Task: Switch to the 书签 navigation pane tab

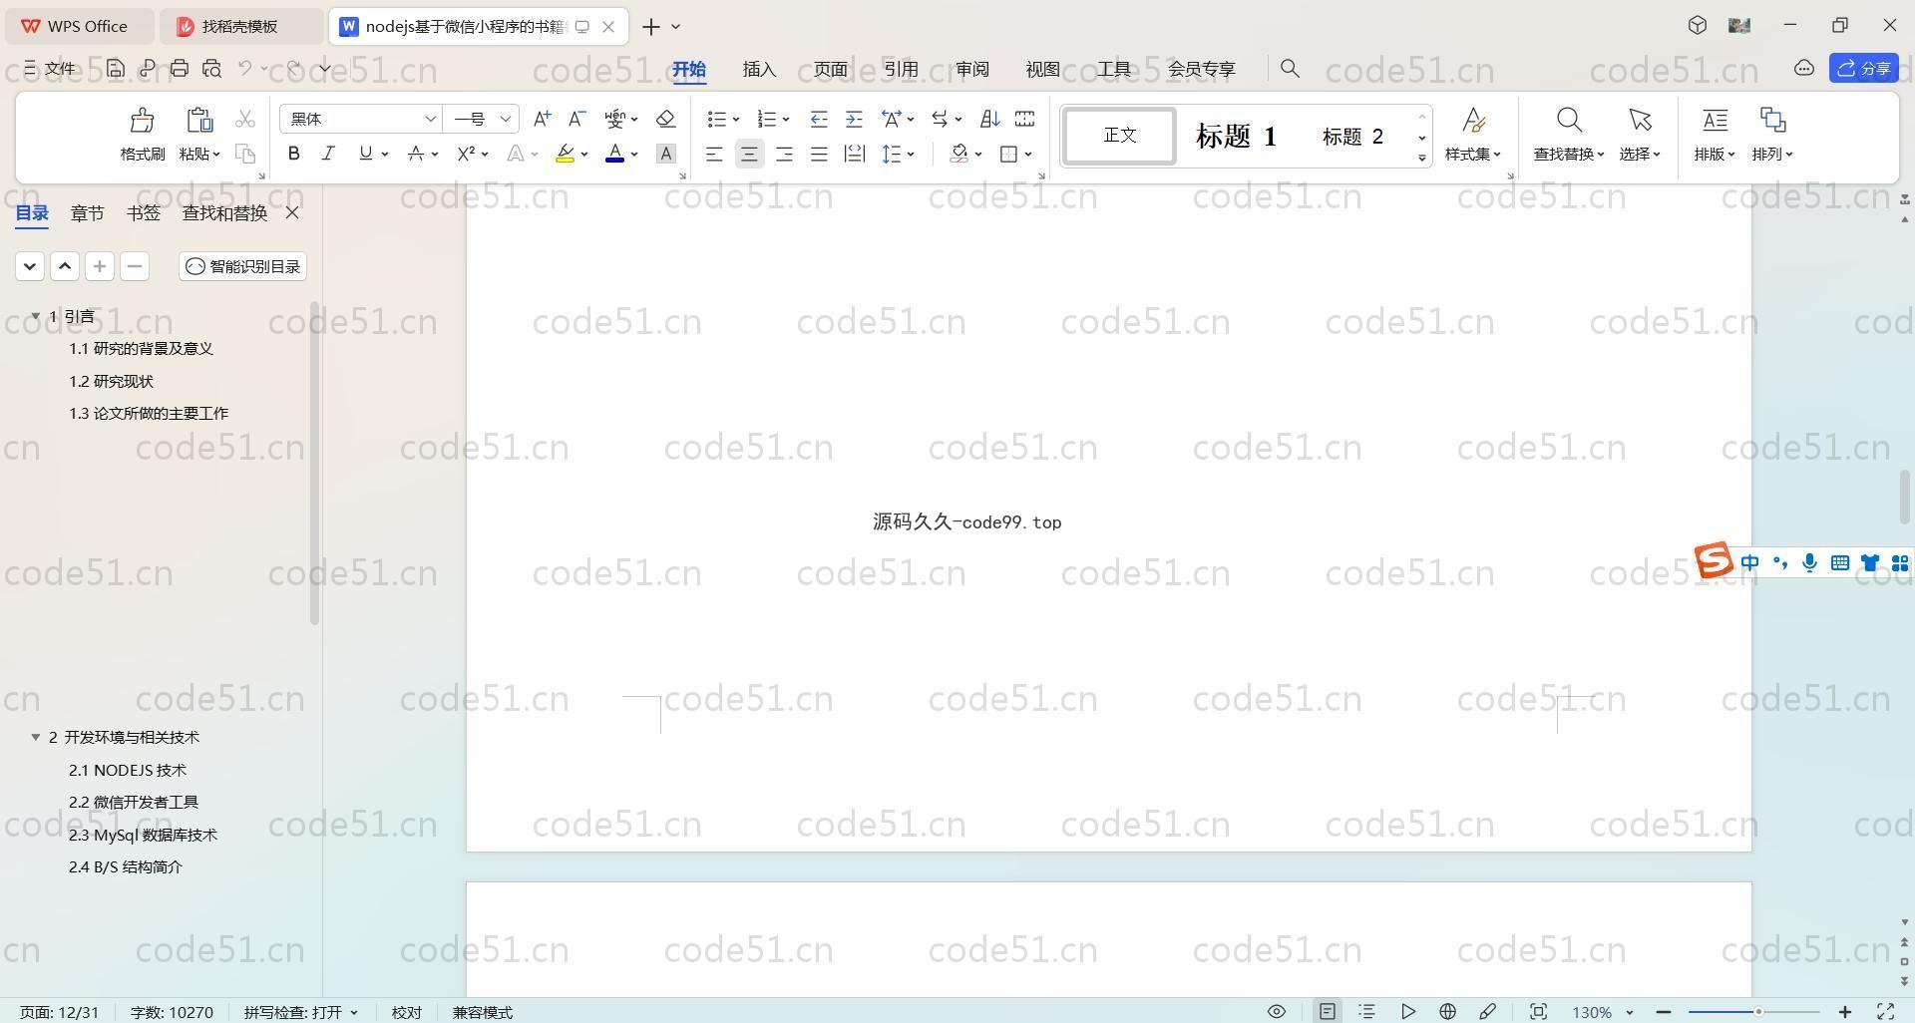Action: (143, 212)
